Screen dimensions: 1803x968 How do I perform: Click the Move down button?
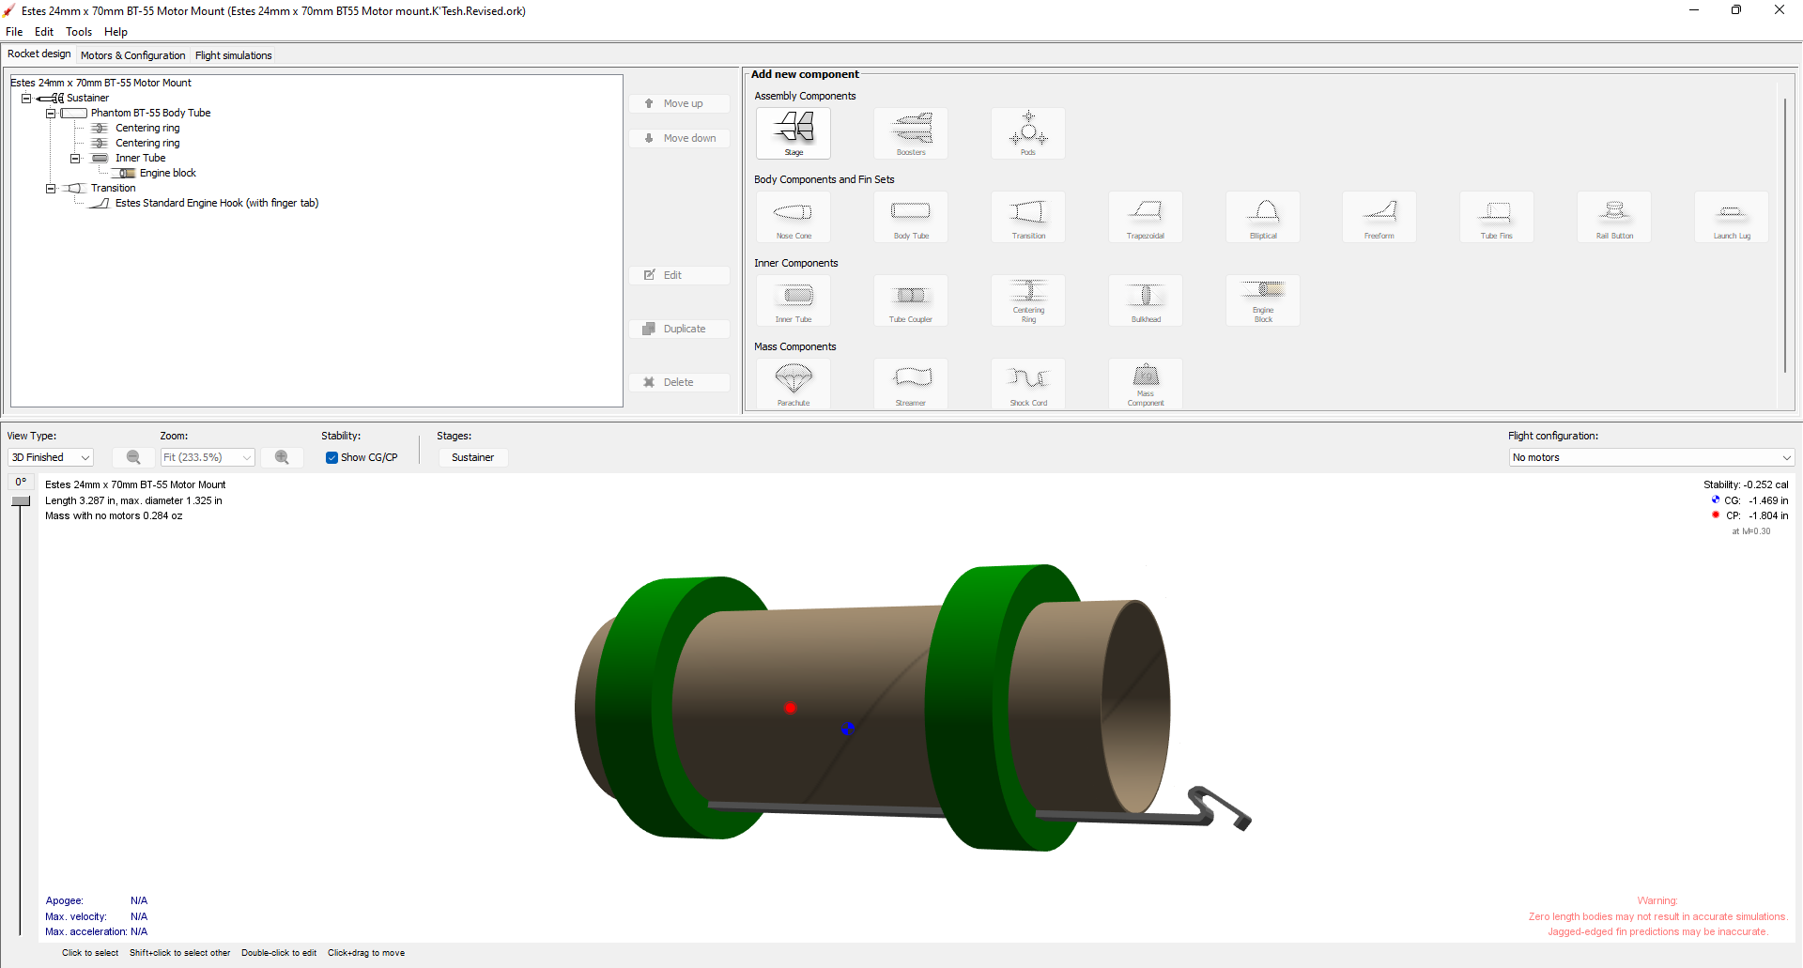(680, 138)
